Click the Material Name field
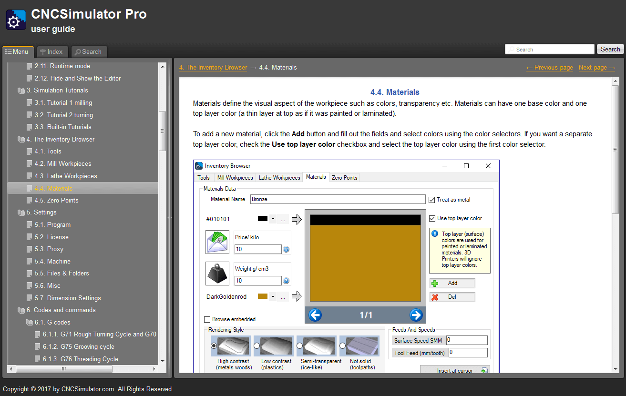The width and height of the screenshot is (626, 396). [338, 199]
